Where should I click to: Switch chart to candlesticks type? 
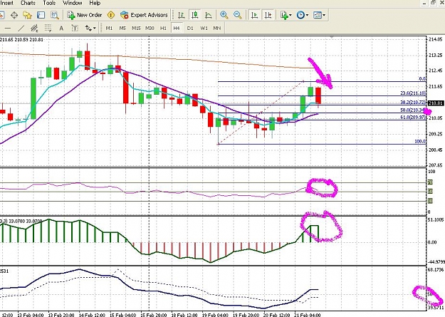194,15
